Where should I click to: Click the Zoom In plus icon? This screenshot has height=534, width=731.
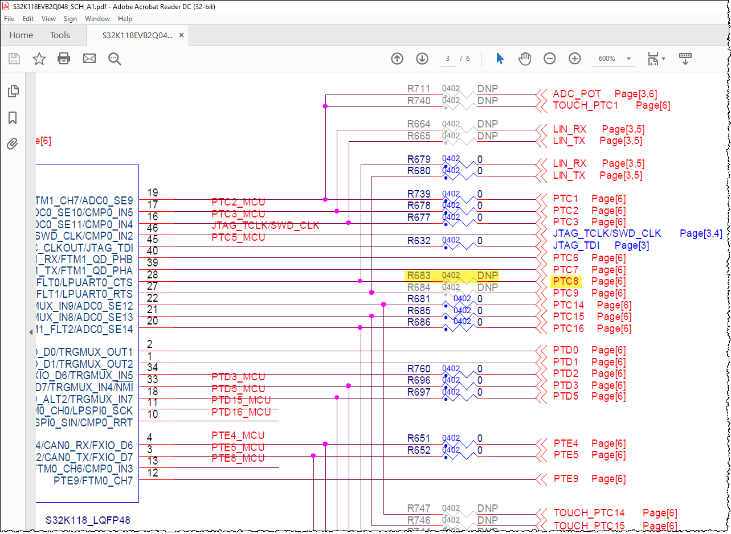pos(574,58)
